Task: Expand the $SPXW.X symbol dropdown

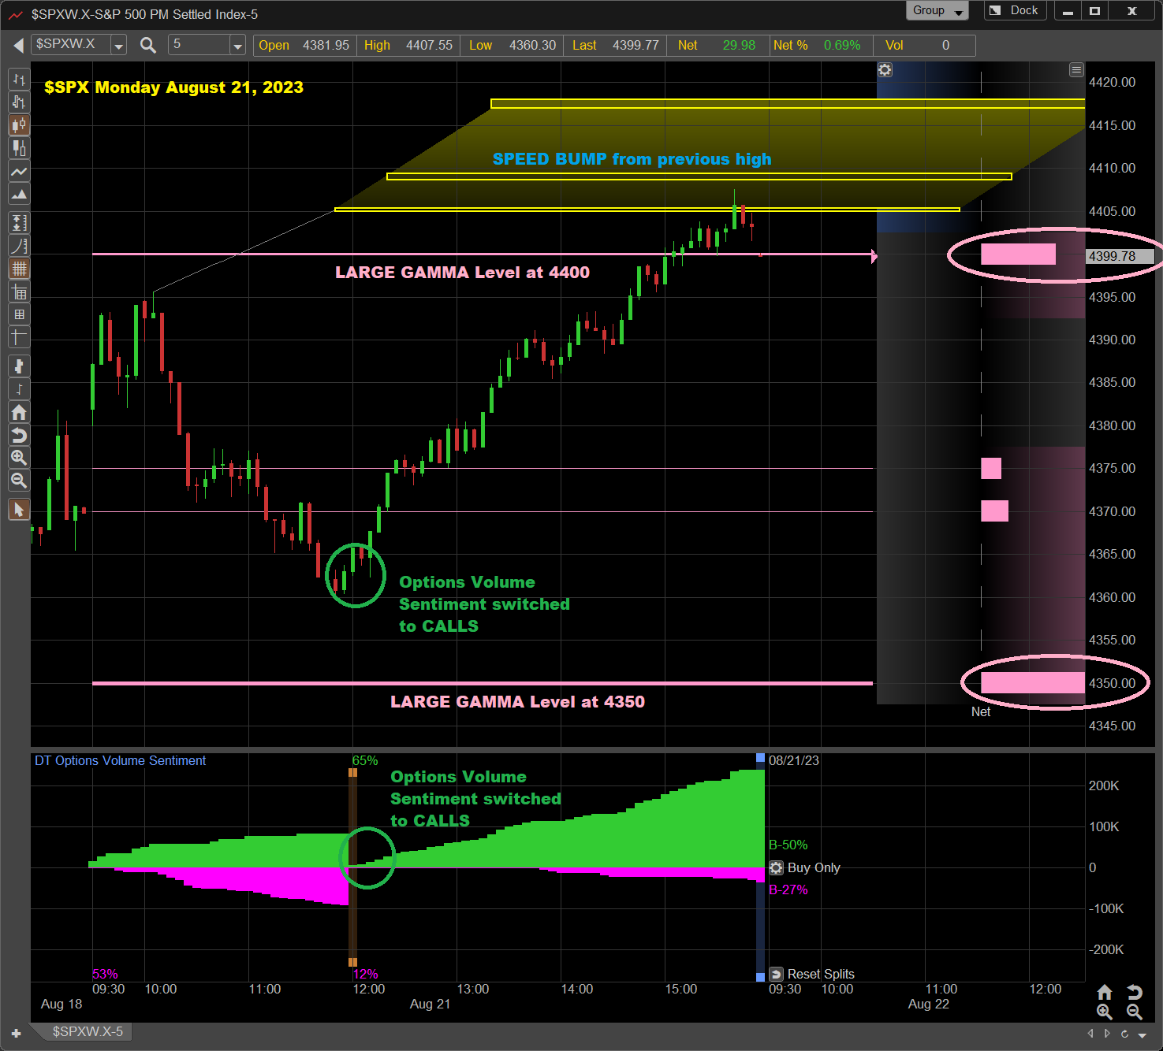Action: [x=118, y=46]
